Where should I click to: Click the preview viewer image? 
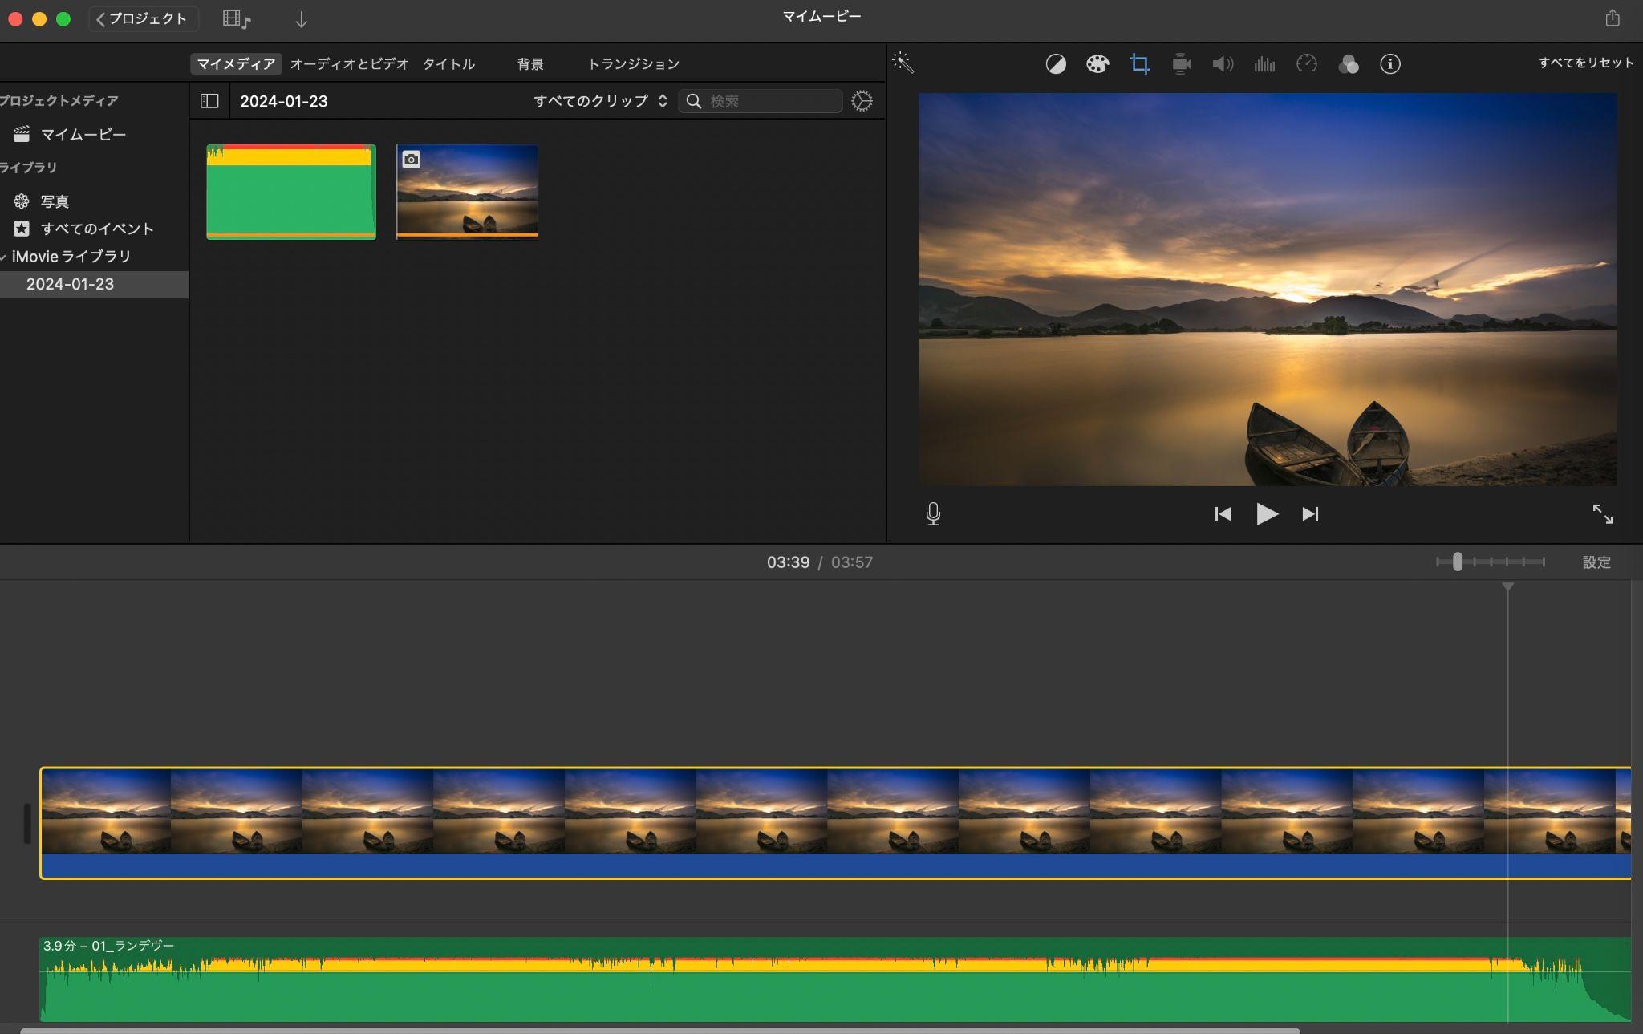1268,289
